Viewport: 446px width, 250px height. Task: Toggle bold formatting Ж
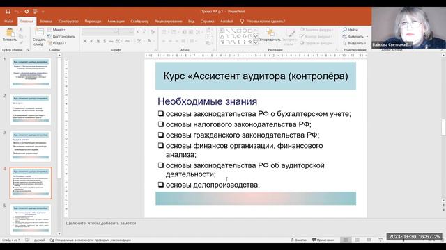[x=85, y=41]
